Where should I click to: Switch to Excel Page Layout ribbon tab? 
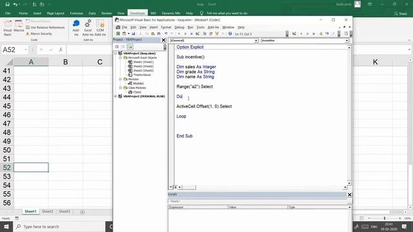(x=55, y=13)
